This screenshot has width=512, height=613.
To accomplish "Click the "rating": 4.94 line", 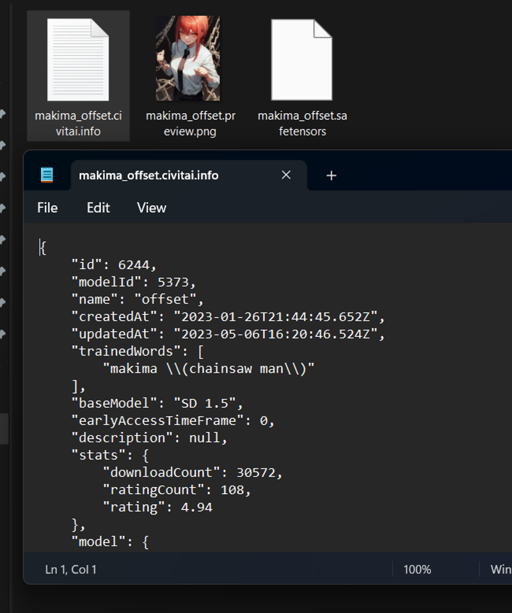I will (157, 507).
